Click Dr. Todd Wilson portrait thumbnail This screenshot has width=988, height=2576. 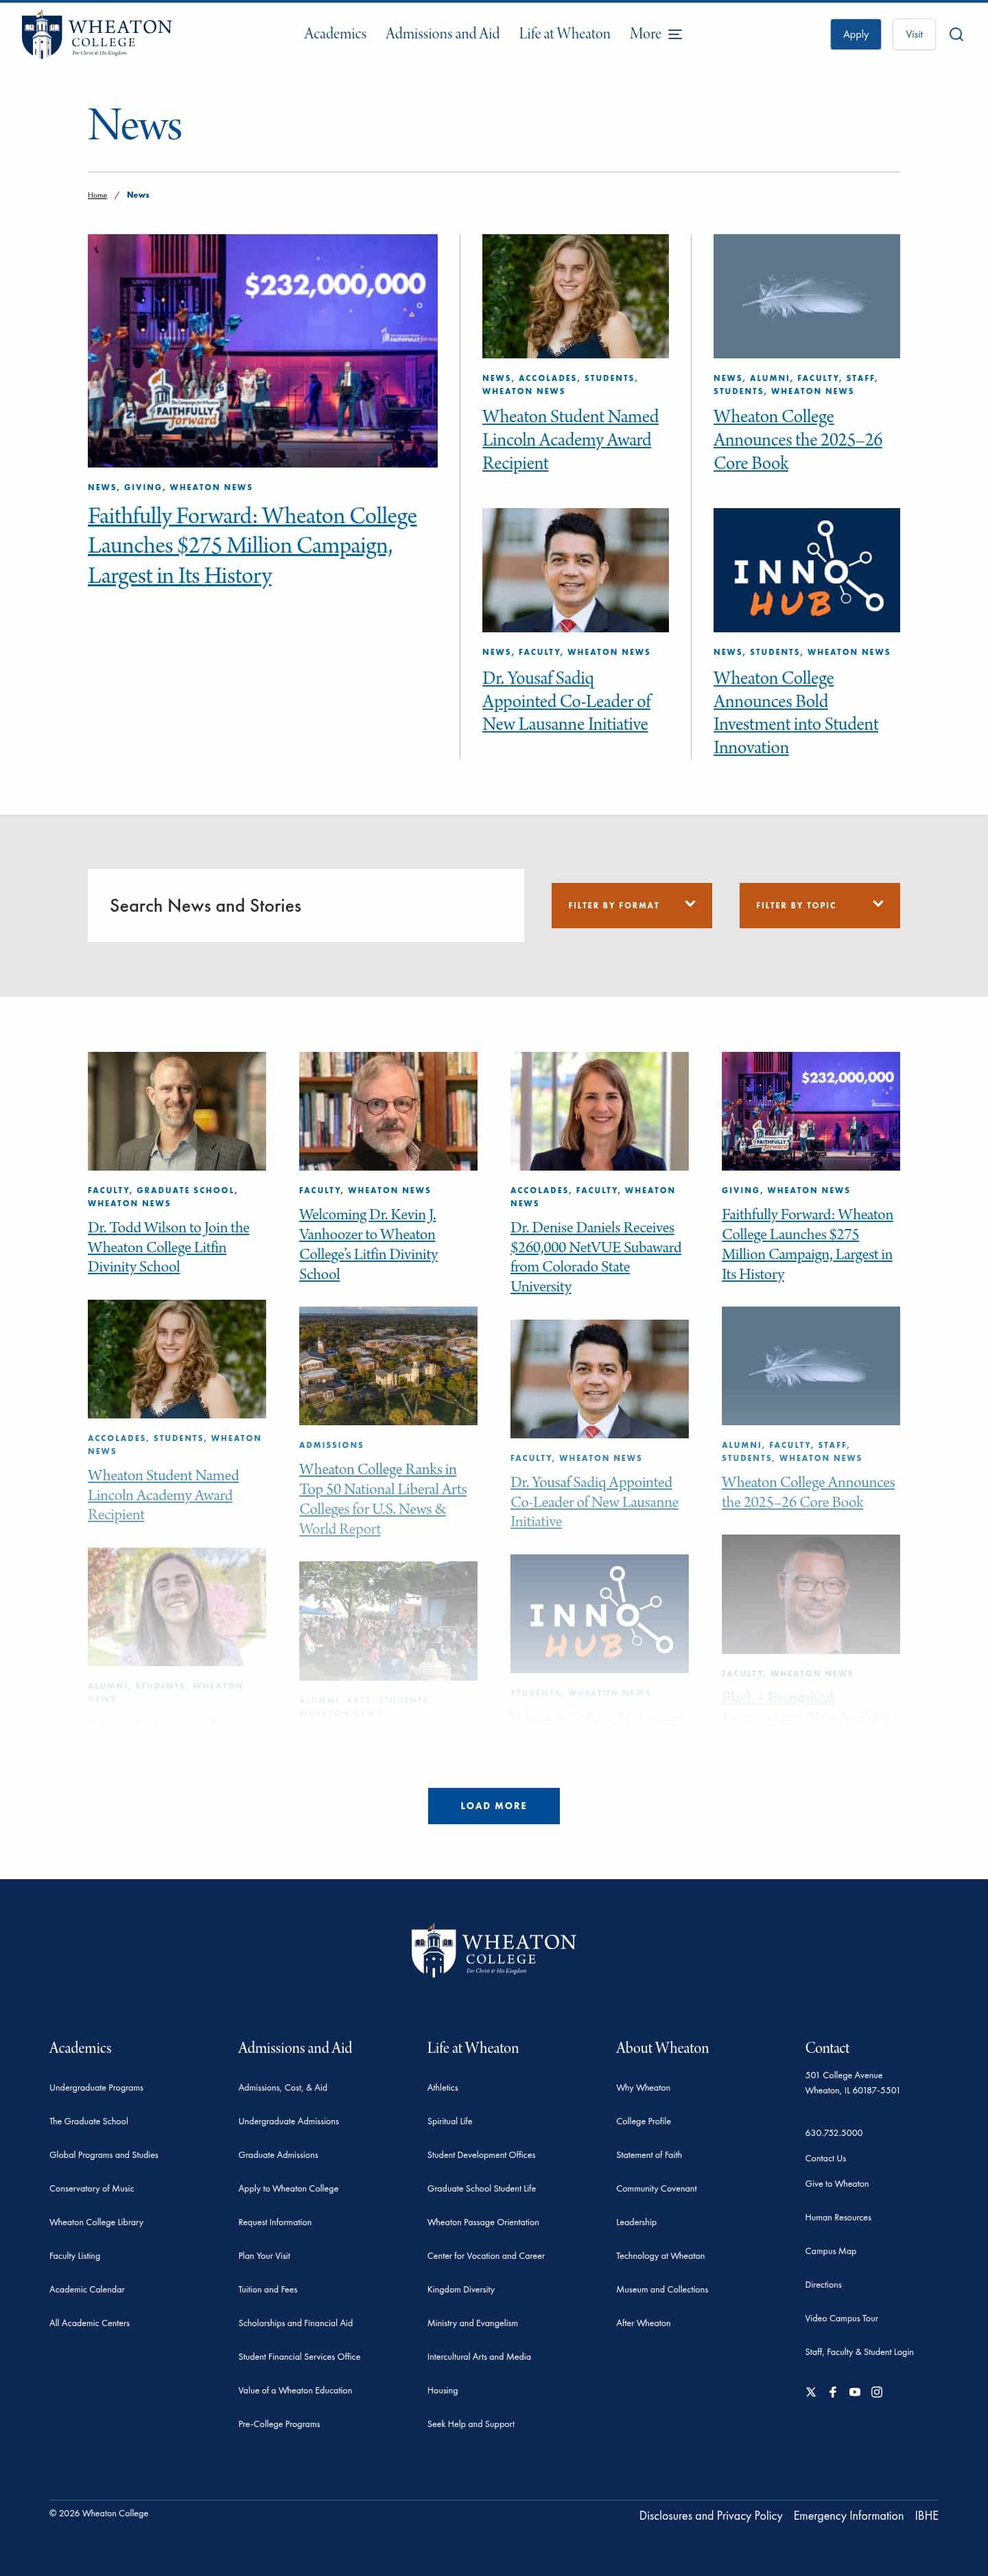click(177, 1111)
